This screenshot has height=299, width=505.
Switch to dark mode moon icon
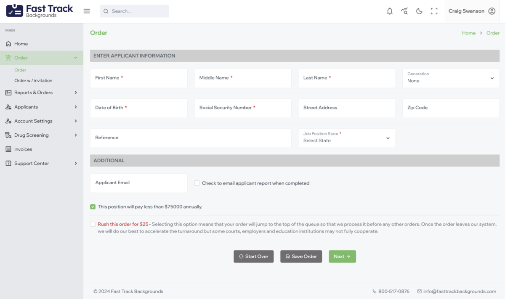pyautogui.click(x=419, y=11)
